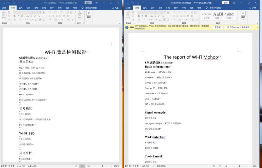The image size is (262, 168).
Task: Click word count 433 个字 in test status bar
Action: pyautogui.click(x=21, y=166)
